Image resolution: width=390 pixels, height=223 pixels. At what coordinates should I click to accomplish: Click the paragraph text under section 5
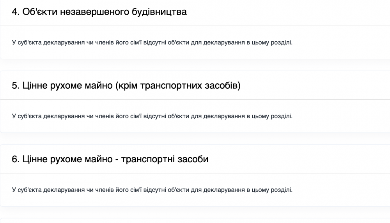[x=152, y=116]
